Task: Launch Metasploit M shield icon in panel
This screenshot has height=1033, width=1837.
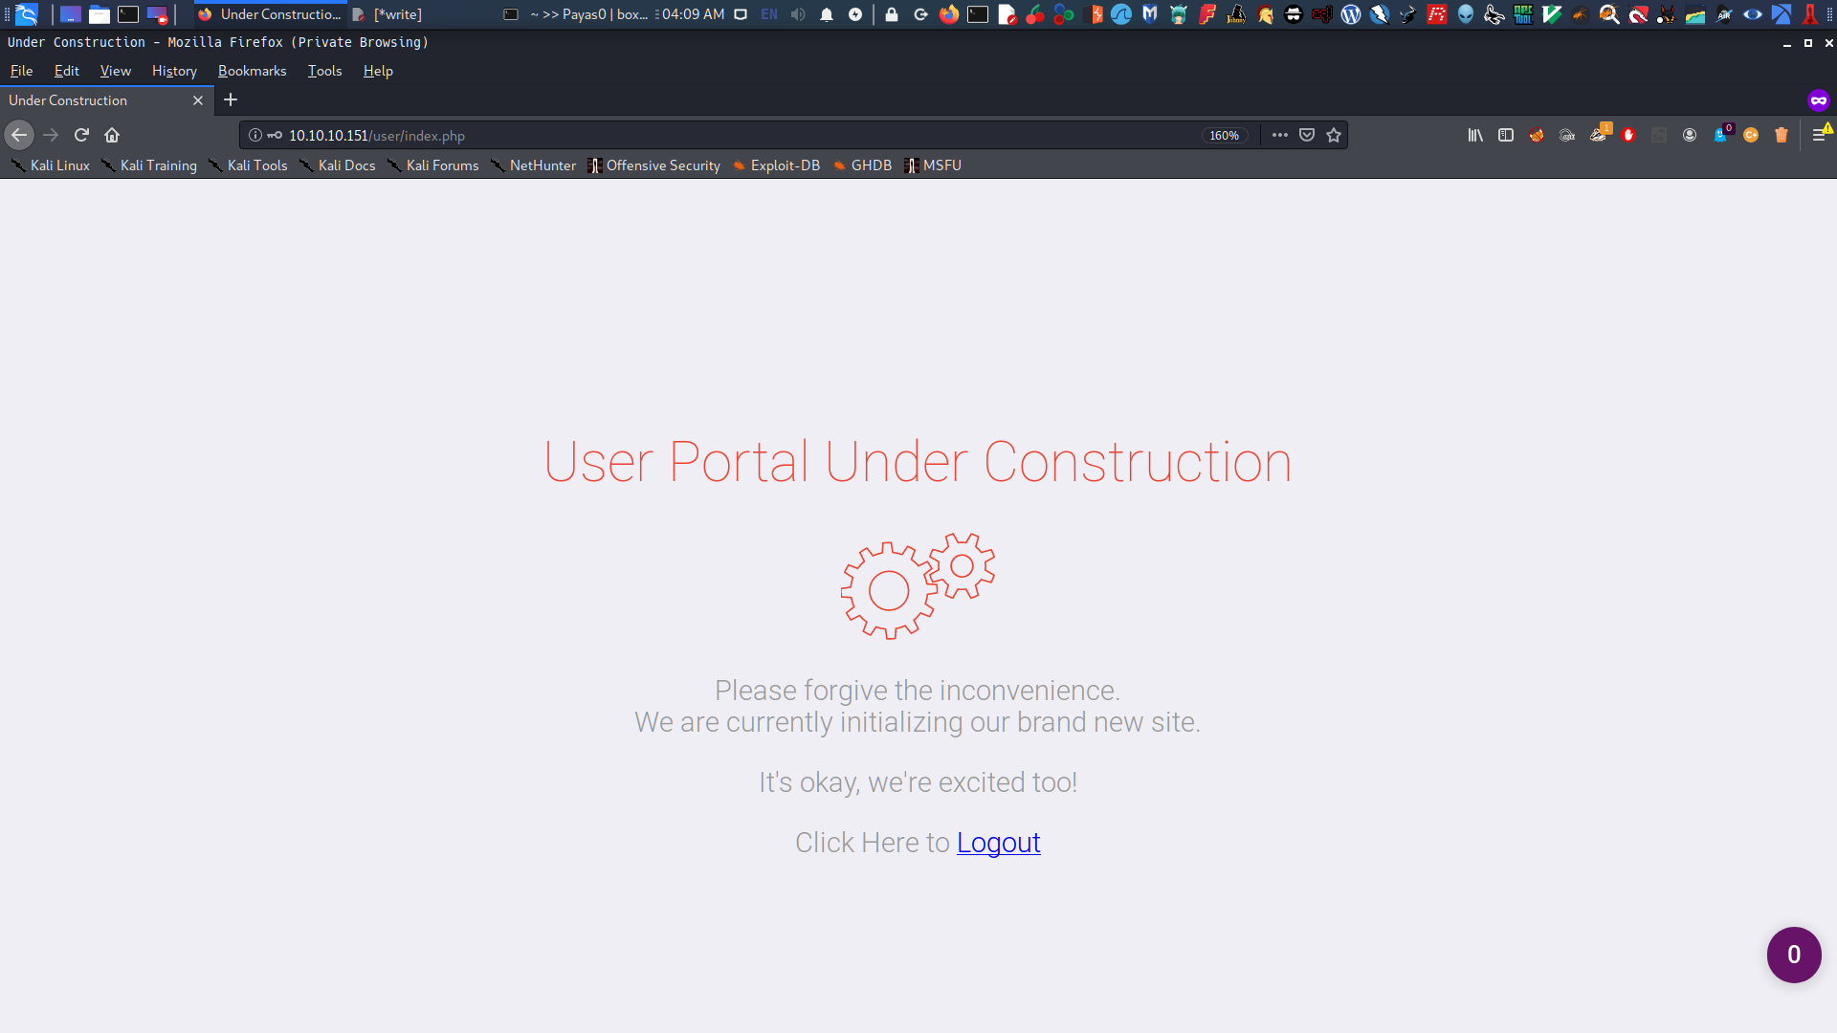Action: (1150, 14)
